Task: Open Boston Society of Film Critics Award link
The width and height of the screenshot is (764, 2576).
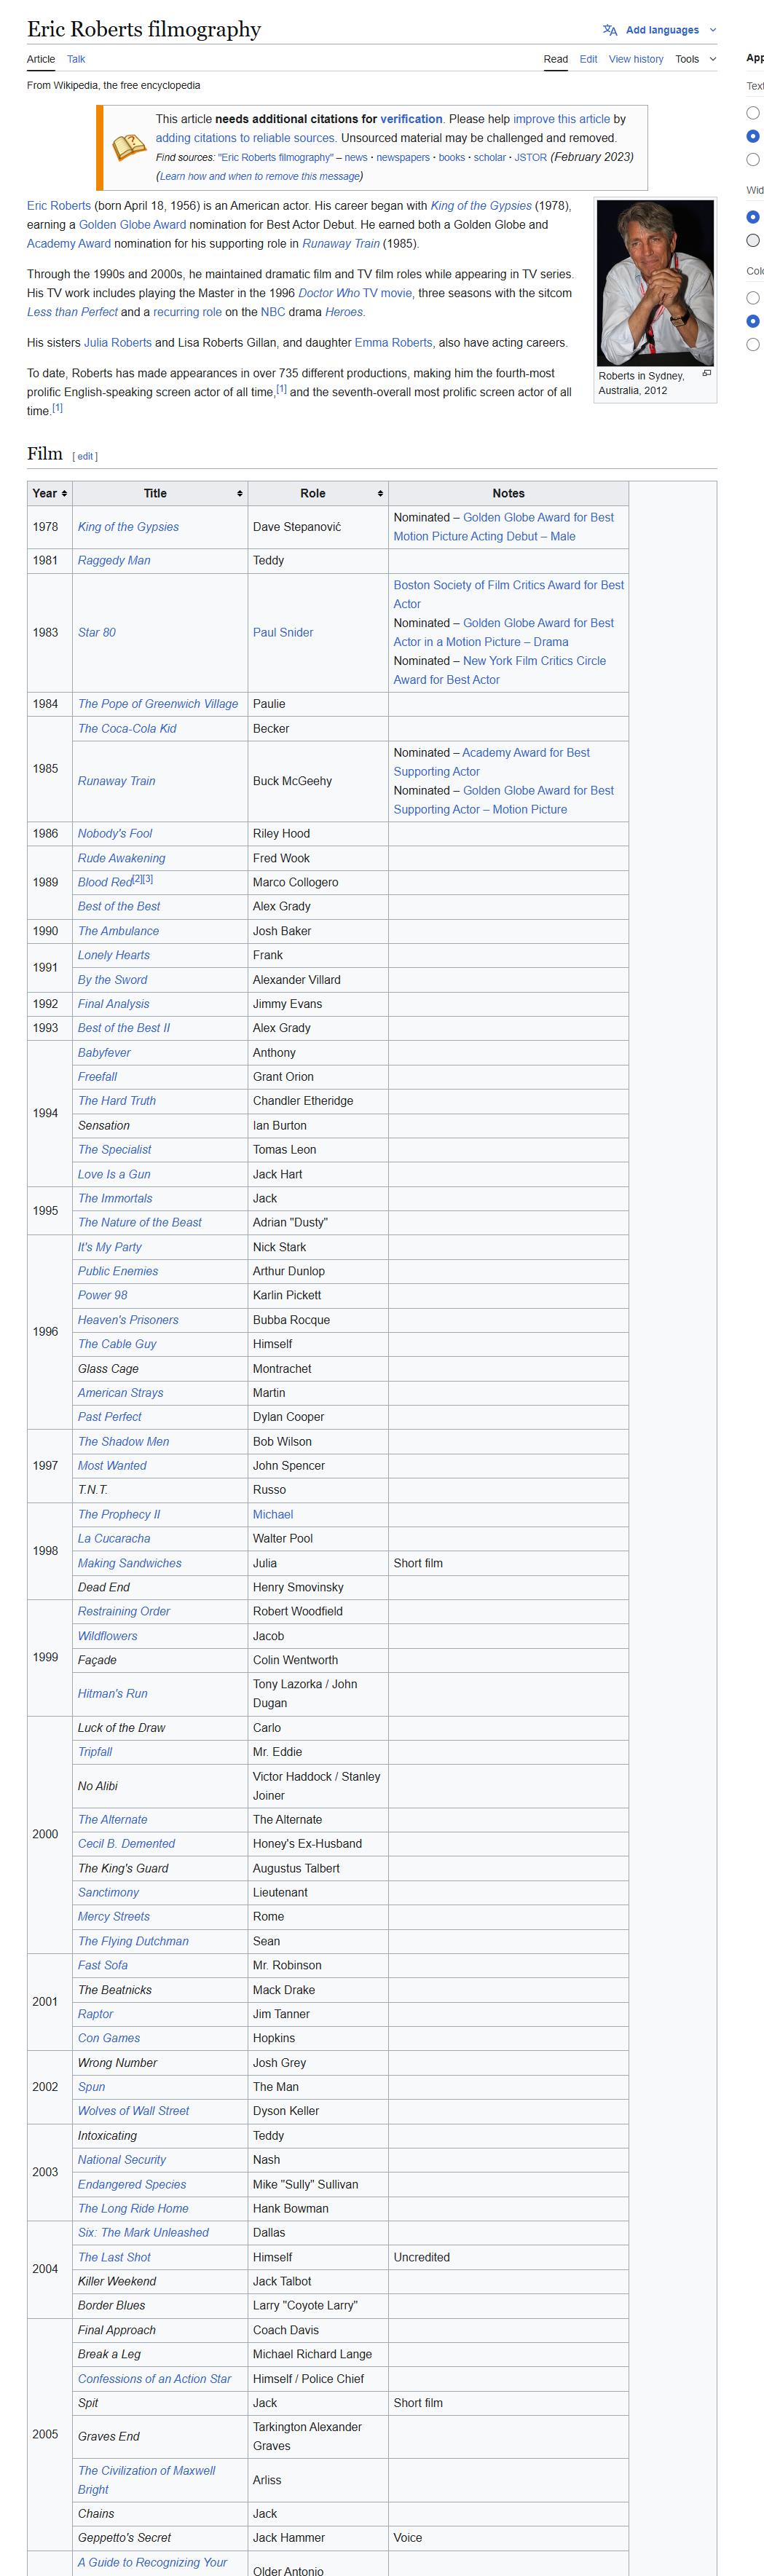Action: click(508, 594)
